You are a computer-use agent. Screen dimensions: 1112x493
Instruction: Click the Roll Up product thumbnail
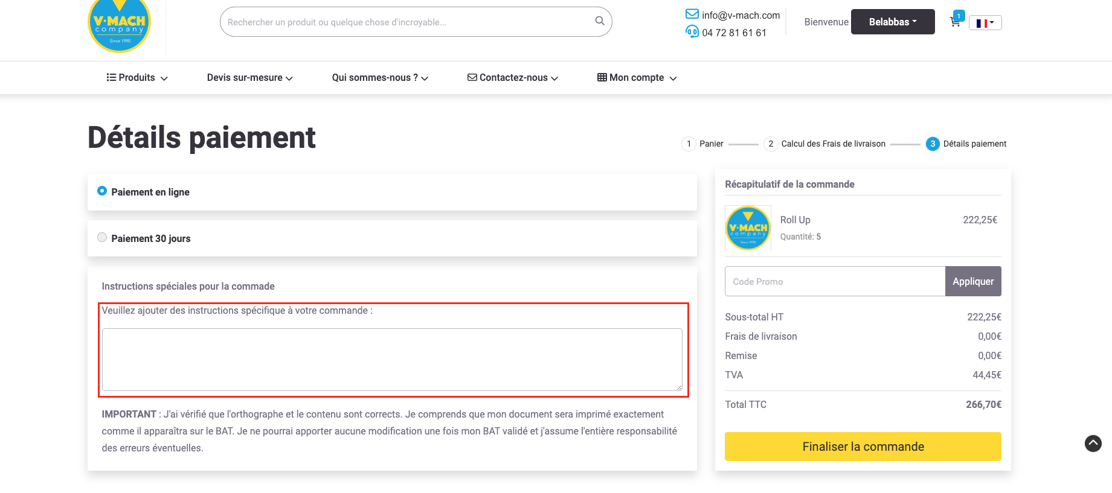pos(748,228)
